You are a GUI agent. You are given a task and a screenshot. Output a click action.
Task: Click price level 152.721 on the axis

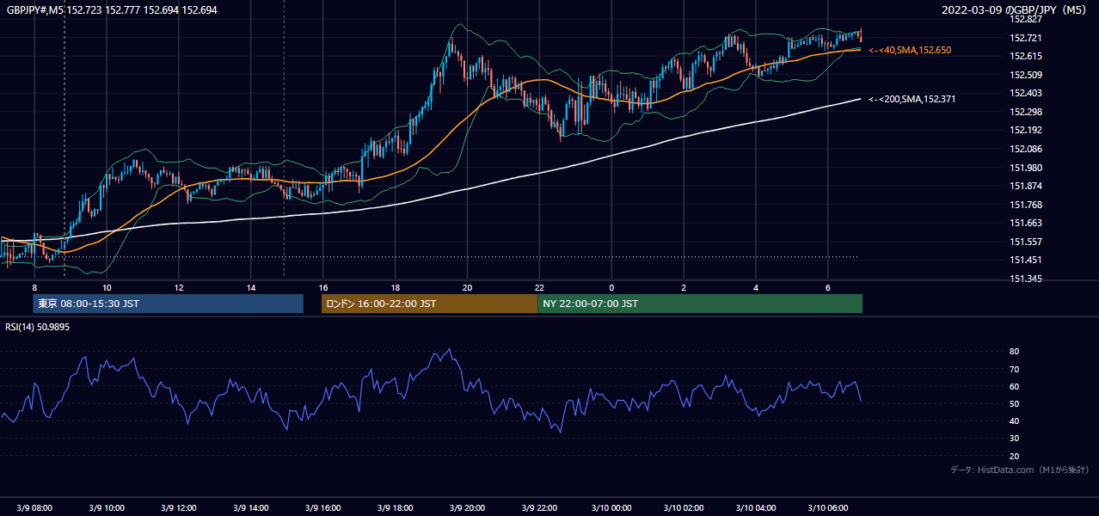coord(1025,38)
